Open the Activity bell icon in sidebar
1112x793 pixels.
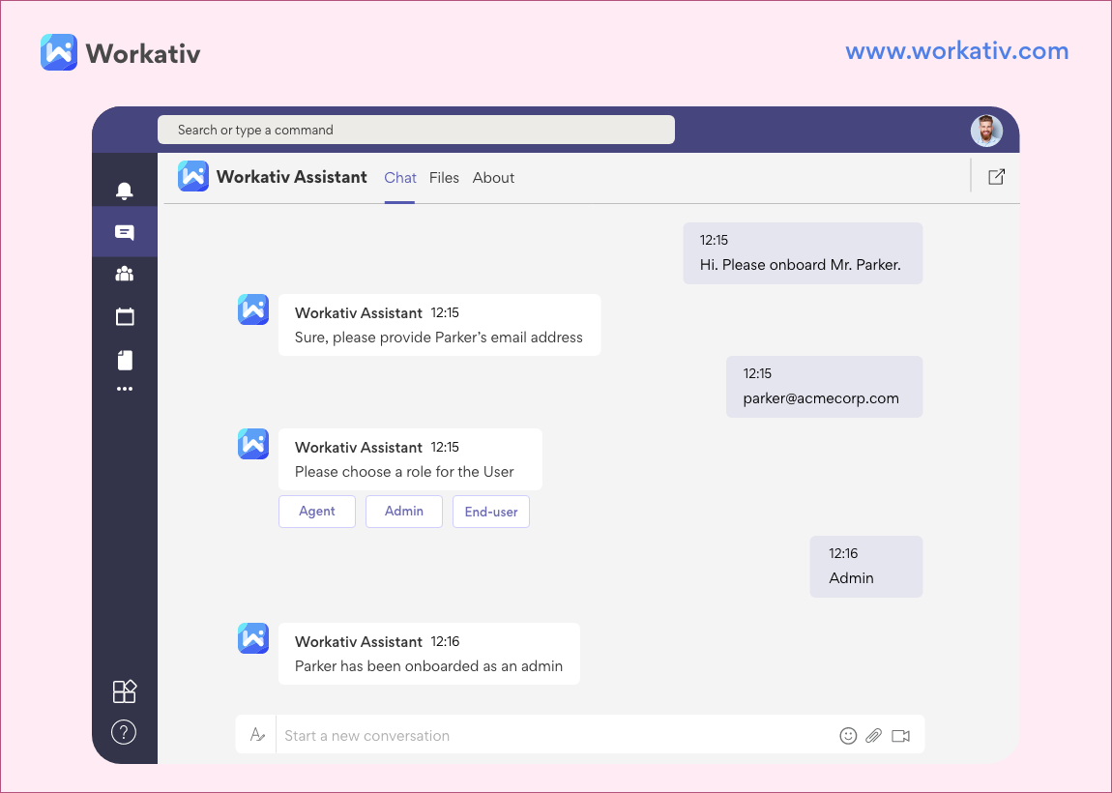coord(124,191)
